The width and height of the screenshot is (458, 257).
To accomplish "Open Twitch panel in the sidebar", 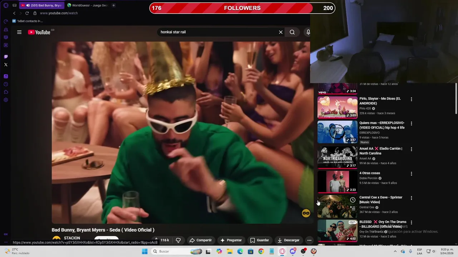I will 6,57.
